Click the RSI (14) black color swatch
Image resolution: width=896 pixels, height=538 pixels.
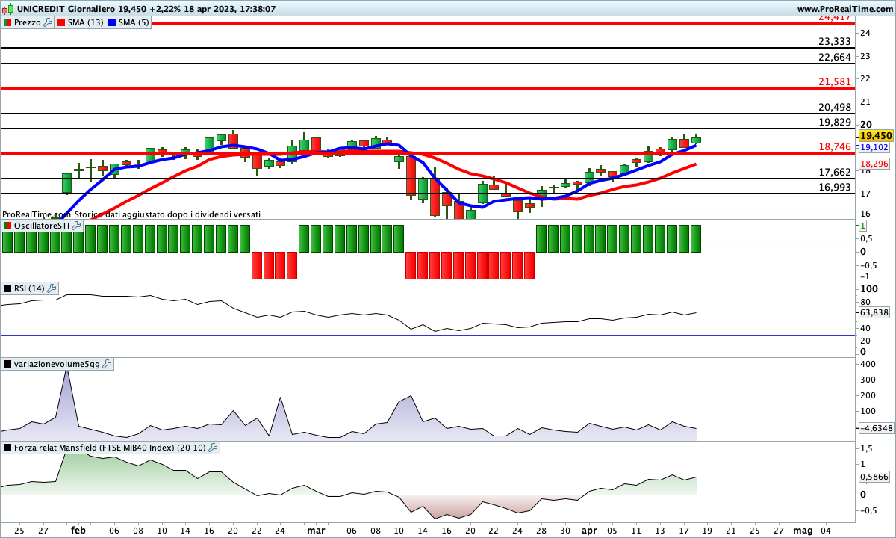click(7, 288)
